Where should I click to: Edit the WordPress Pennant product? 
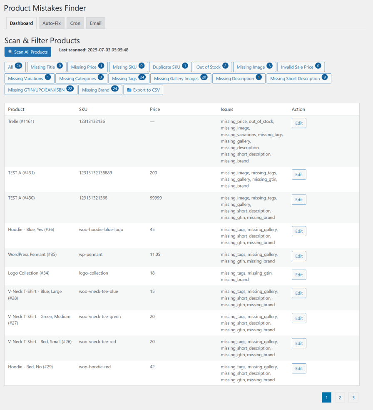pos(298,256)
